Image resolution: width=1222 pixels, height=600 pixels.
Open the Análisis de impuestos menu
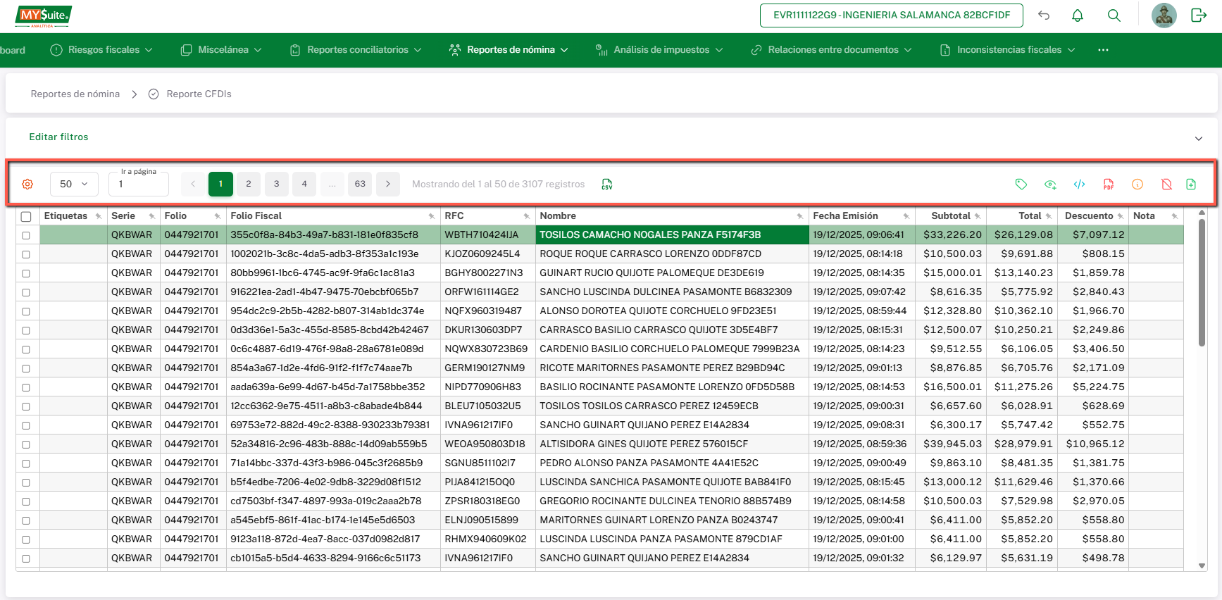(x=660, y=50)
